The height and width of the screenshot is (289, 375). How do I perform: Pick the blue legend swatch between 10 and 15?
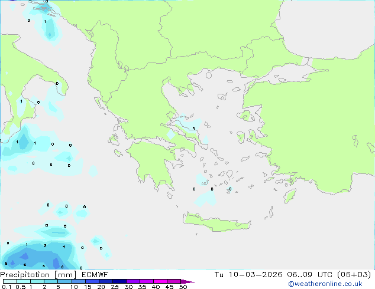pyautogui.click(x=79, y=281)
